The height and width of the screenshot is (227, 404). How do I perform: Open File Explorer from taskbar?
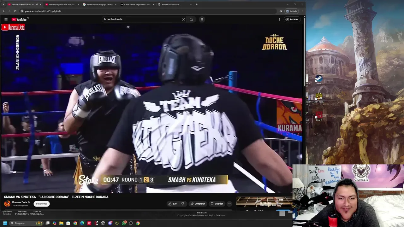61,223
